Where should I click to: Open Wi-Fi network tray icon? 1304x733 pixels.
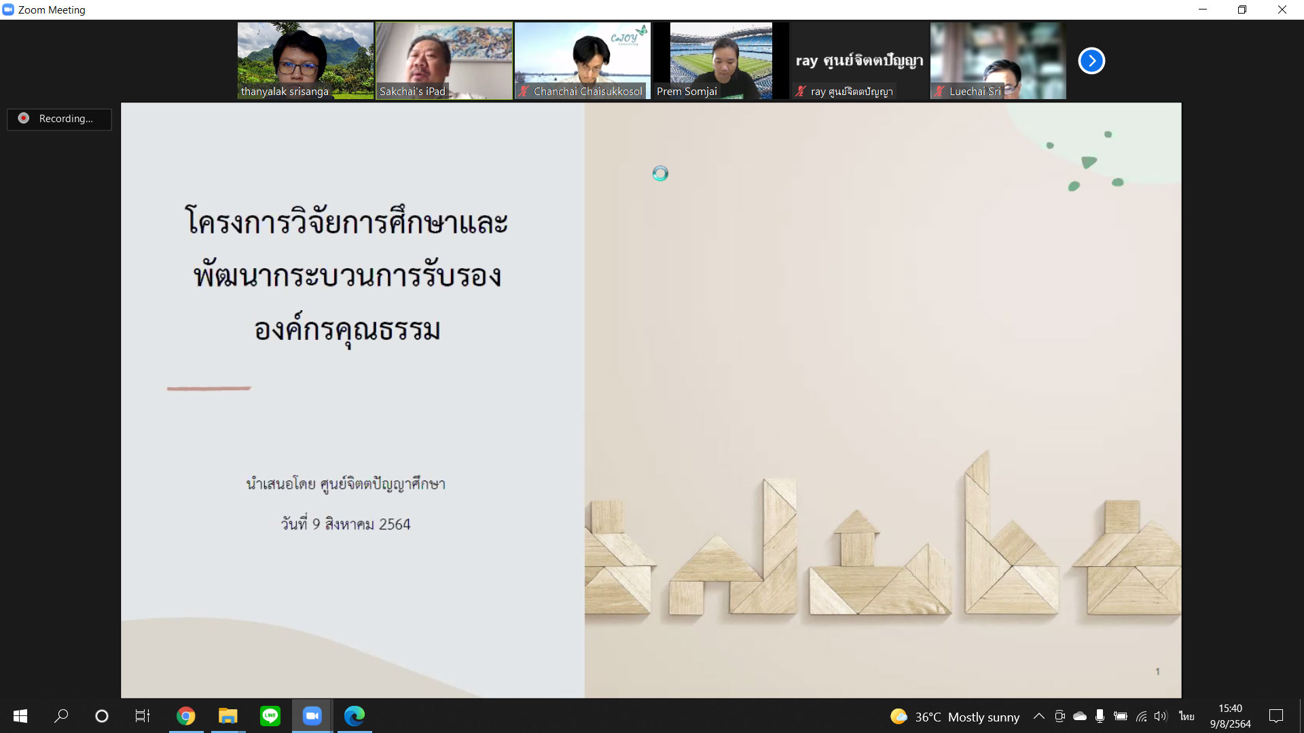(x=1142, y=716)
